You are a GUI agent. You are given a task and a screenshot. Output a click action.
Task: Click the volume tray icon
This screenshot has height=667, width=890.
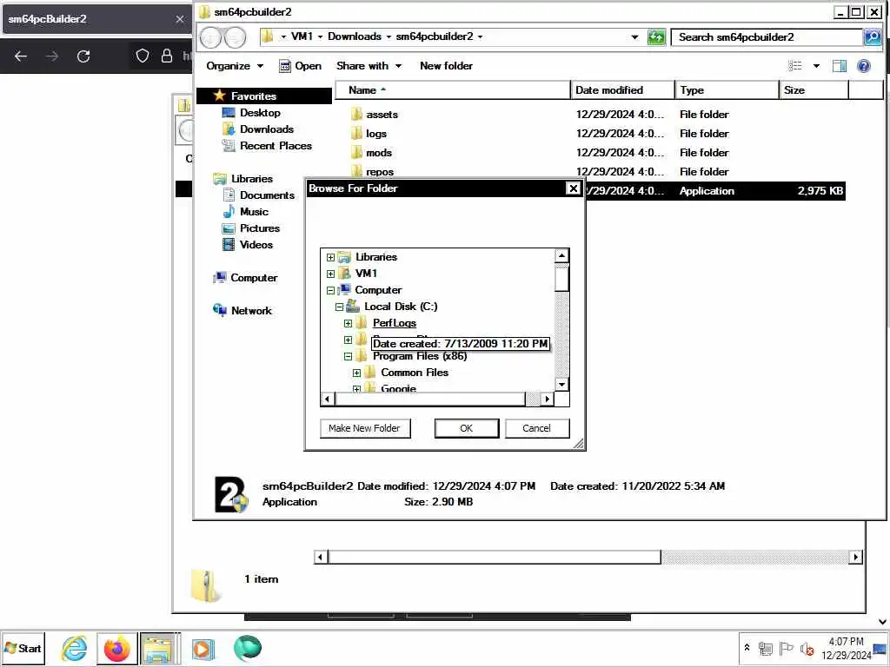click(x=806, y=648)
